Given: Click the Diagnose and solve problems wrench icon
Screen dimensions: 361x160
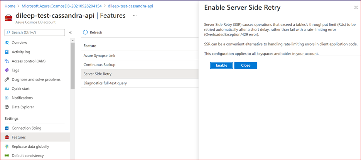Looking at the screenshot, I should tap(7, 80).
